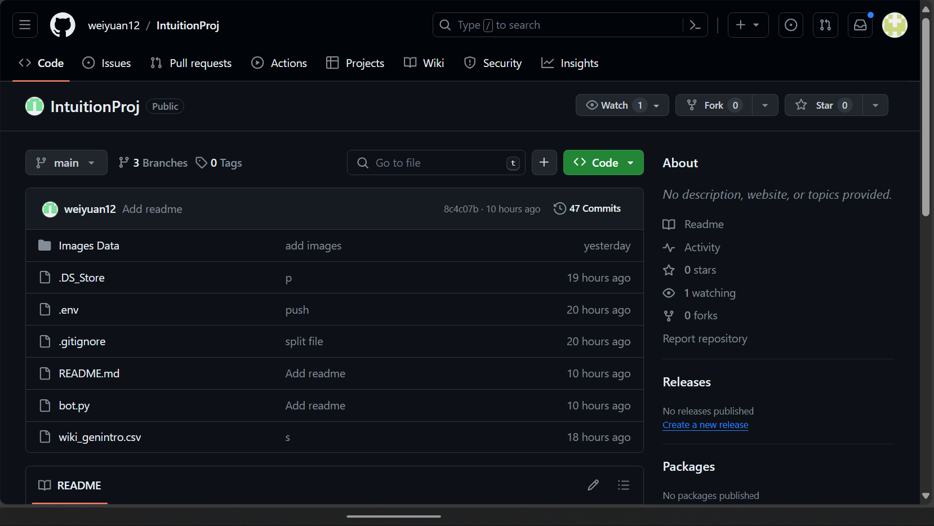Open the main branch selector dropdown
The image size is (934, 526).
[x=66, y=162]
